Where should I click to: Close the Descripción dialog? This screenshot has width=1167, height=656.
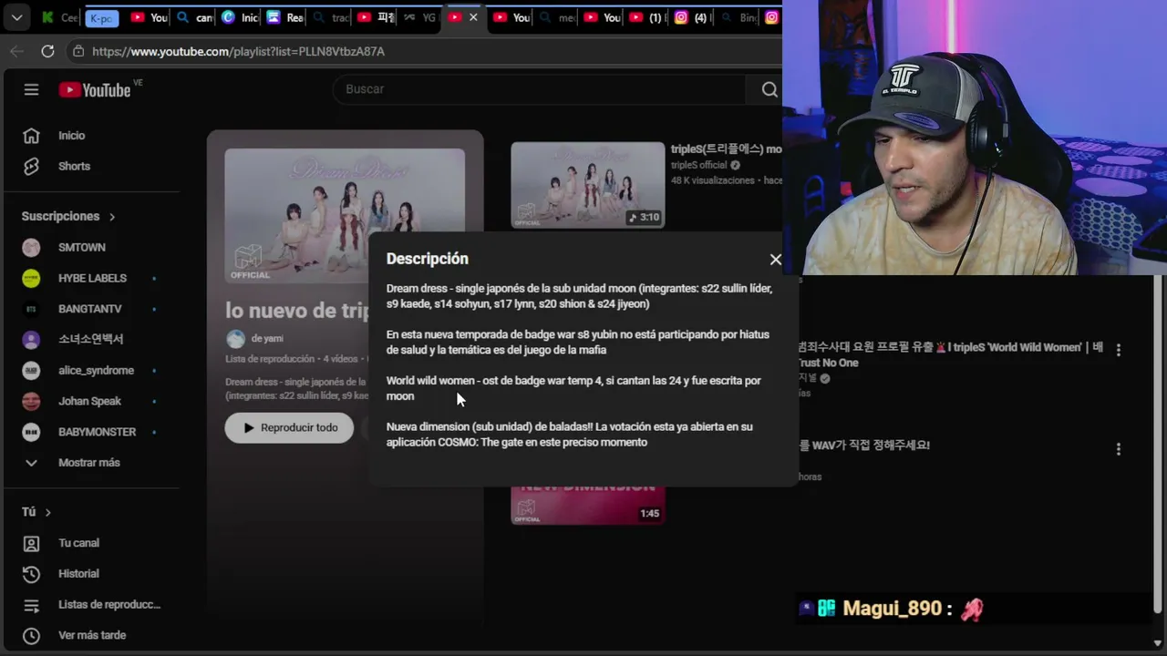pyautogui.click(x=776, y=260)
